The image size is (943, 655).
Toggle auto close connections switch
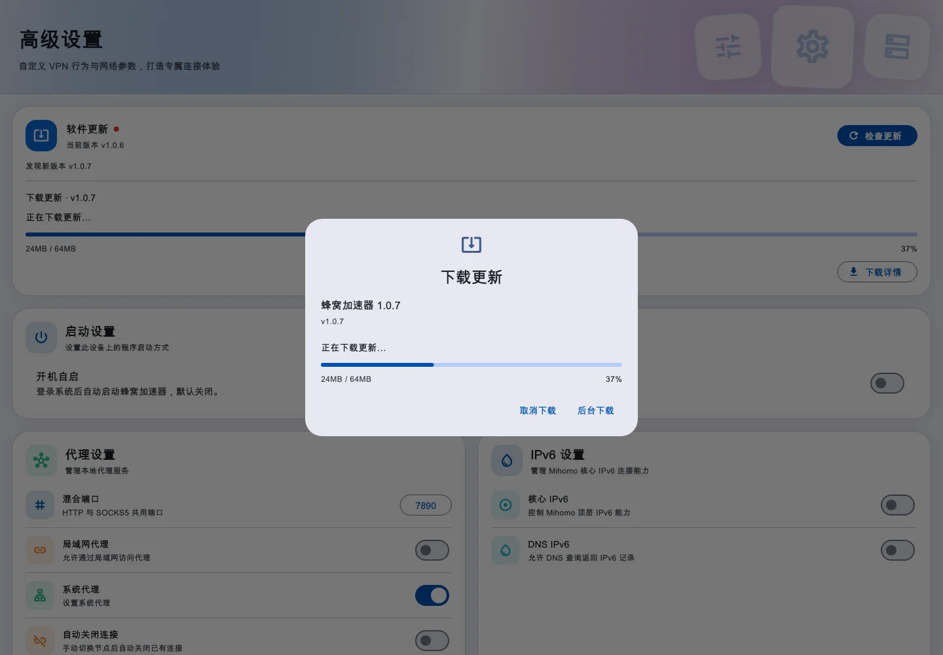pyautogui.click(x=432, y=641)
